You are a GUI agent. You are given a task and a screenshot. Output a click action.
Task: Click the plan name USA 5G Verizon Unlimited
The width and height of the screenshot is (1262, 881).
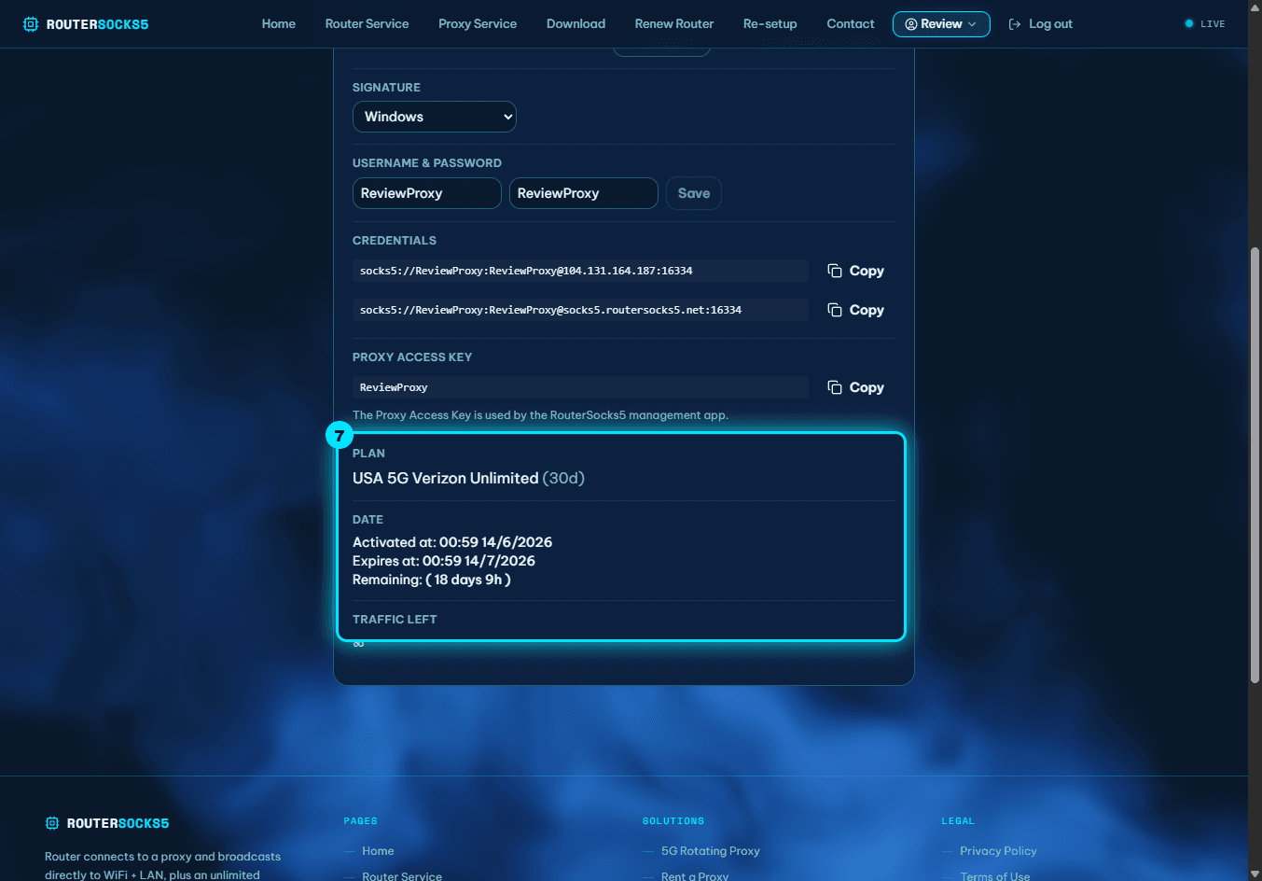(446, 478)
